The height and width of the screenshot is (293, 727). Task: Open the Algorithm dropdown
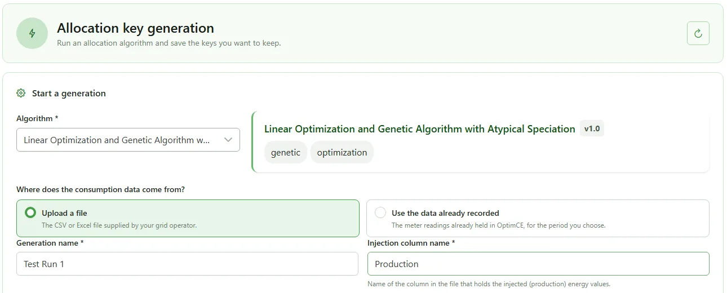[128, 140]
